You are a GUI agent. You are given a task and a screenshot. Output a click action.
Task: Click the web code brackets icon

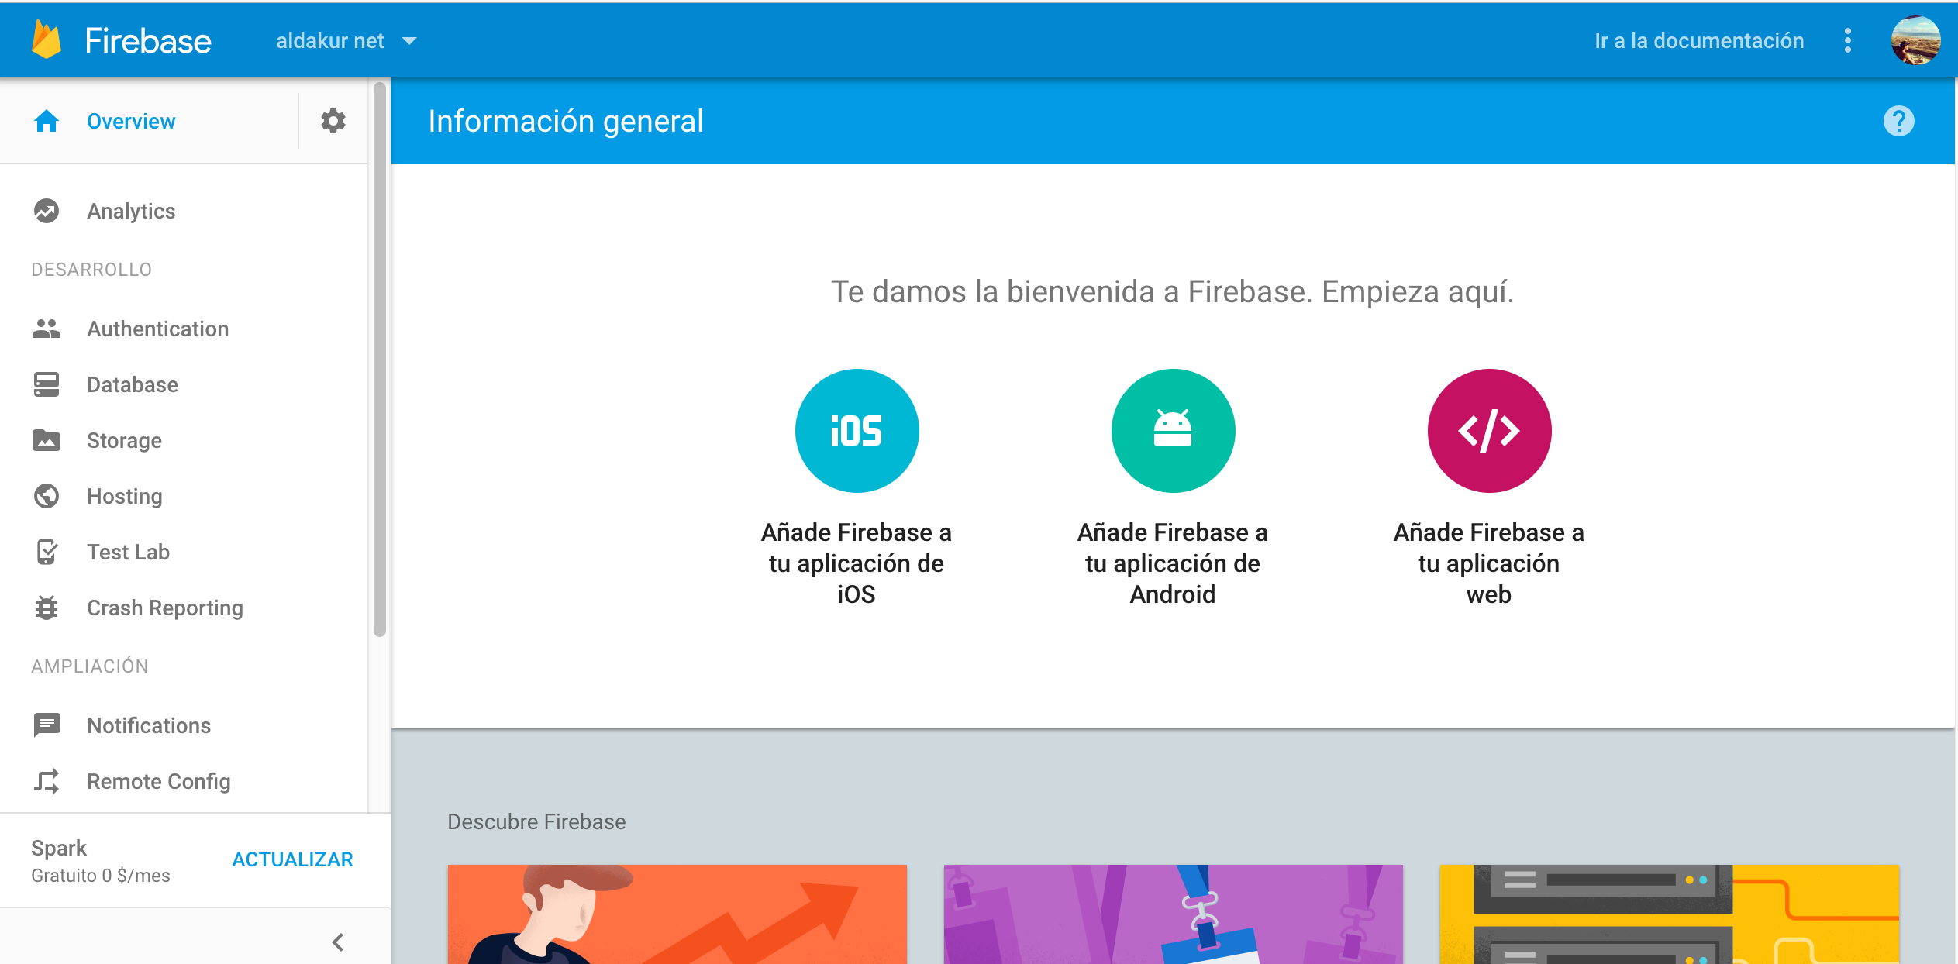pos(1489,430)
